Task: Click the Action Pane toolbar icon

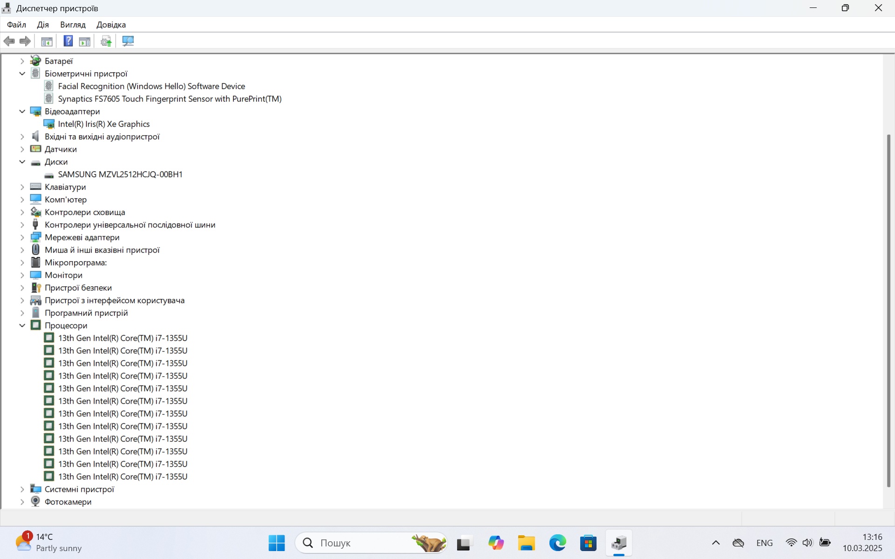Action: click(x=84, y=41)
